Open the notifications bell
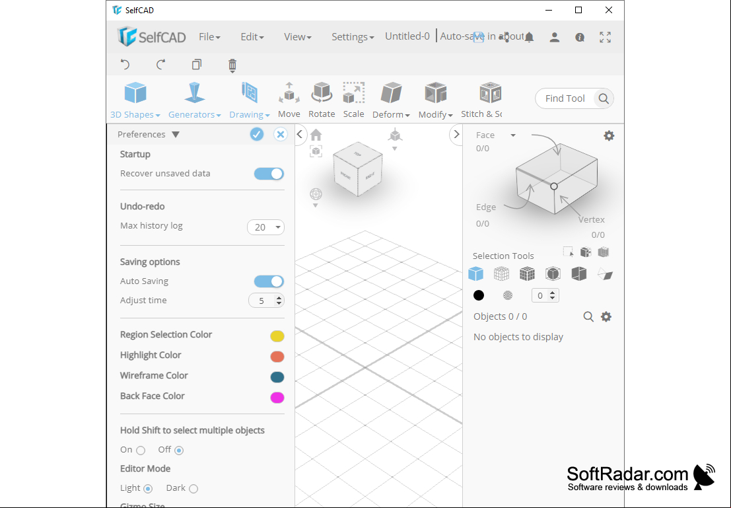Viewport: 731px width, 508px height. point(529,37)
